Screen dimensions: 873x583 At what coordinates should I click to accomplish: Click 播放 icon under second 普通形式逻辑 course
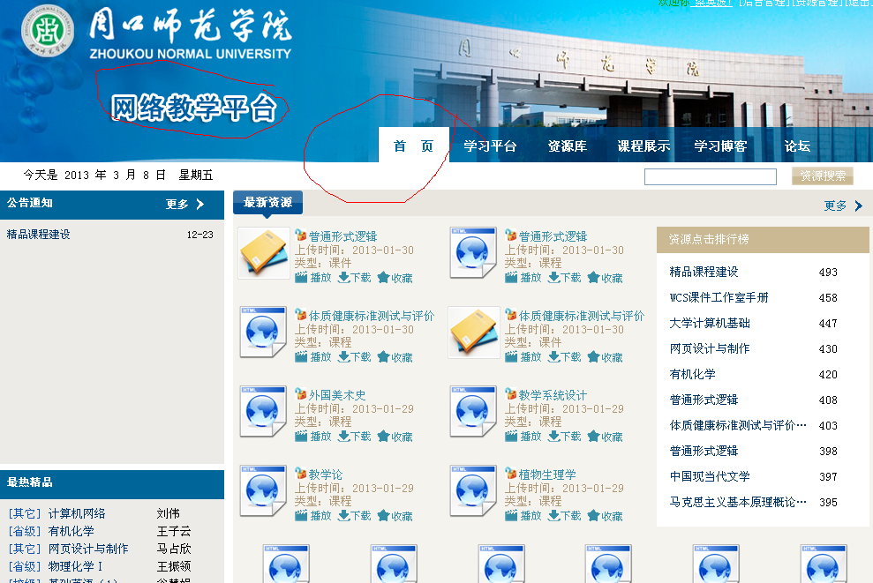pos(511,278)
